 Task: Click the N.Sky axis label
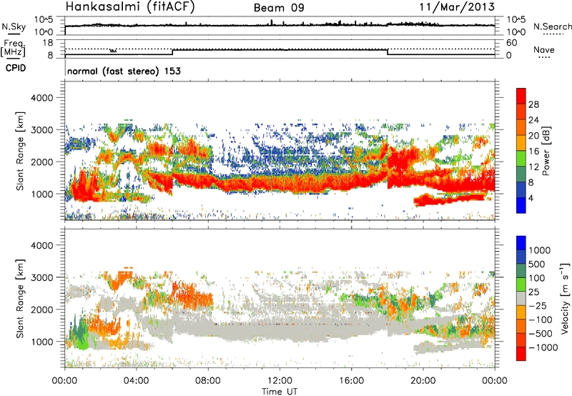[14, 26]
